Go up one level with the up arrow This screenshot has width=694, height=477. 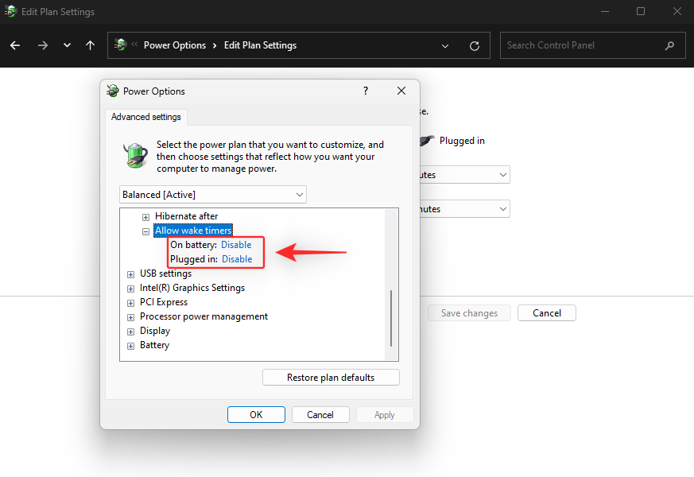coord(91,45)
